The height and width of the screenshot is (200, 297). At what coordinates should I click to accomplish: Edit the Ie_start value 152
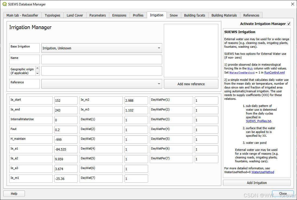coord(66,100)
